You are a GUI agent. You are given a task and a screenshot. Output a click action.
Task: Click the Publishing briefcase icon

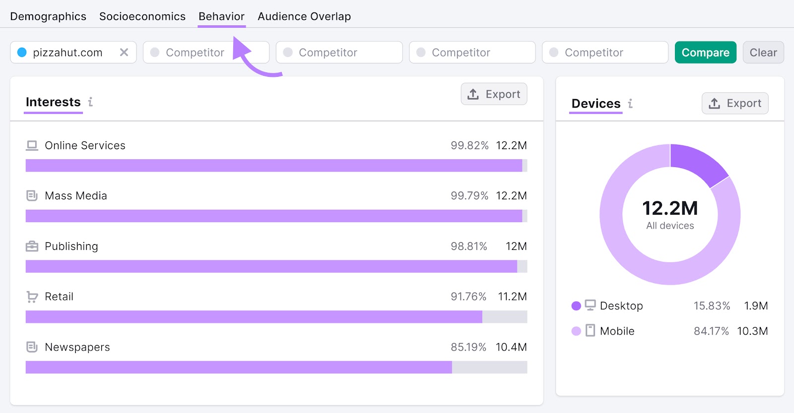coord(32,246)
